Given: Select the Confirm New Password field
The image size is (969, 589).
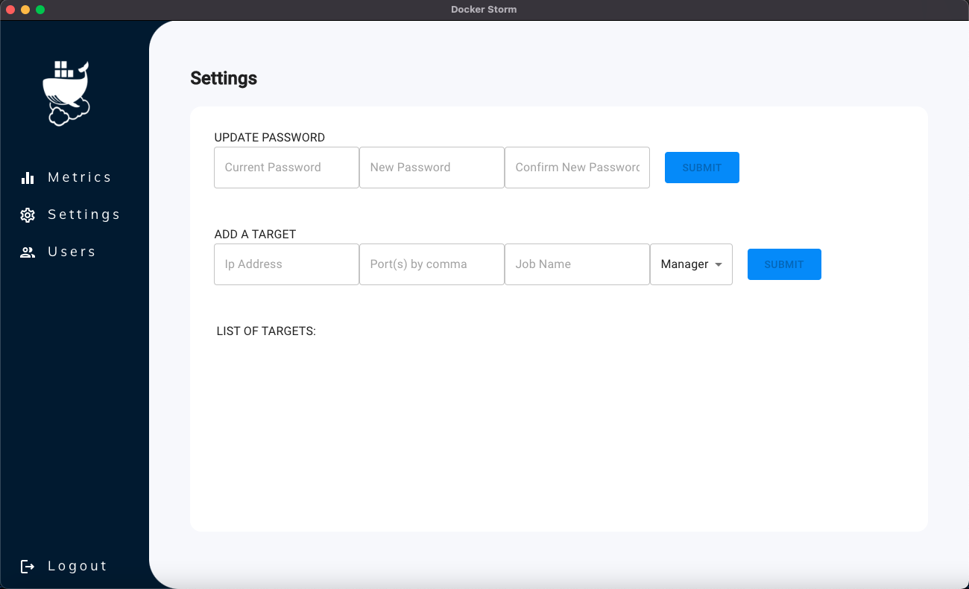Looking at the screenshot, I should coord(577,168).
